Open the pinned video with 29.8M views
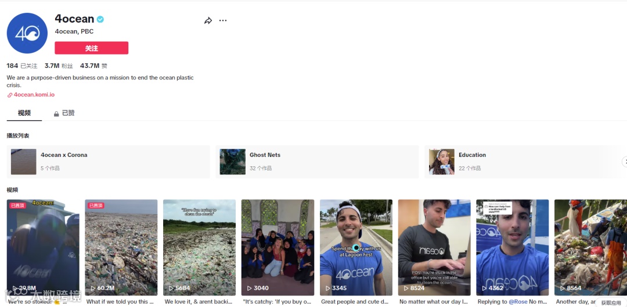Screen dimensions: 627x307 point(43,247)
